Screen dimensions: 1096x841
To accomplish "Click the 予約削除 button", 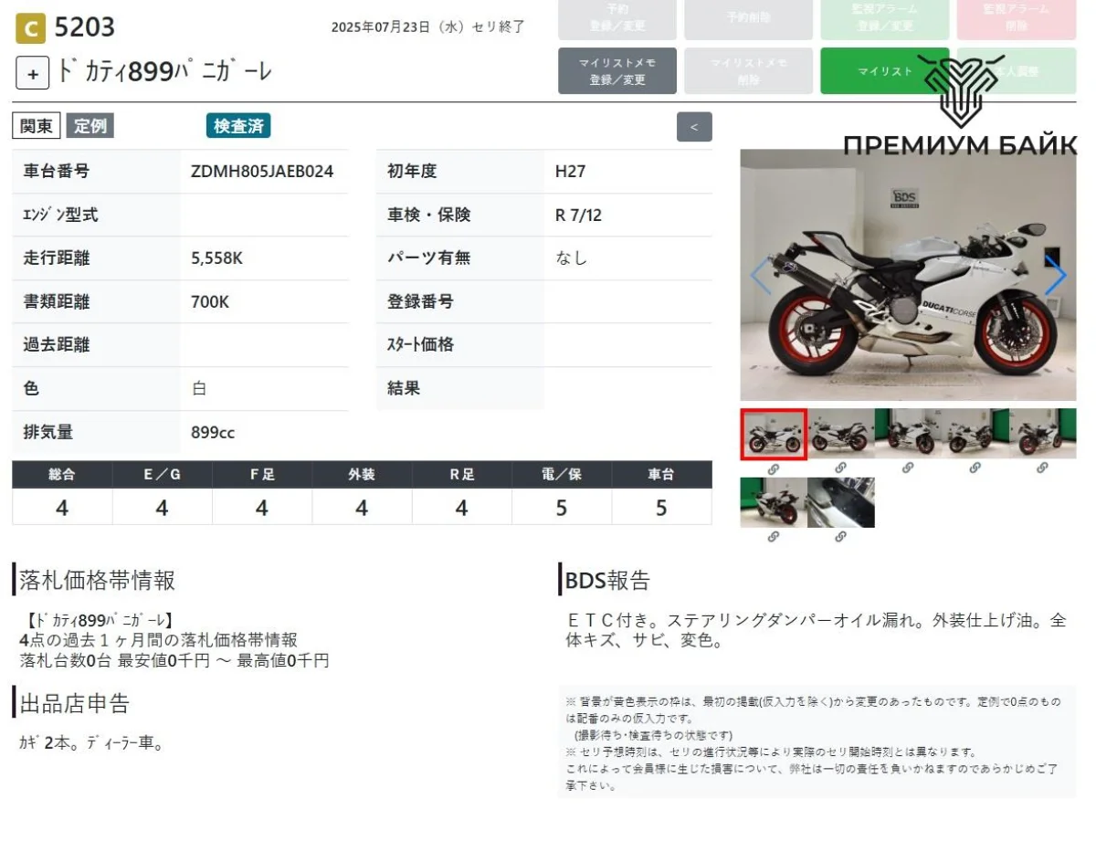I will [x=748, y=18].
